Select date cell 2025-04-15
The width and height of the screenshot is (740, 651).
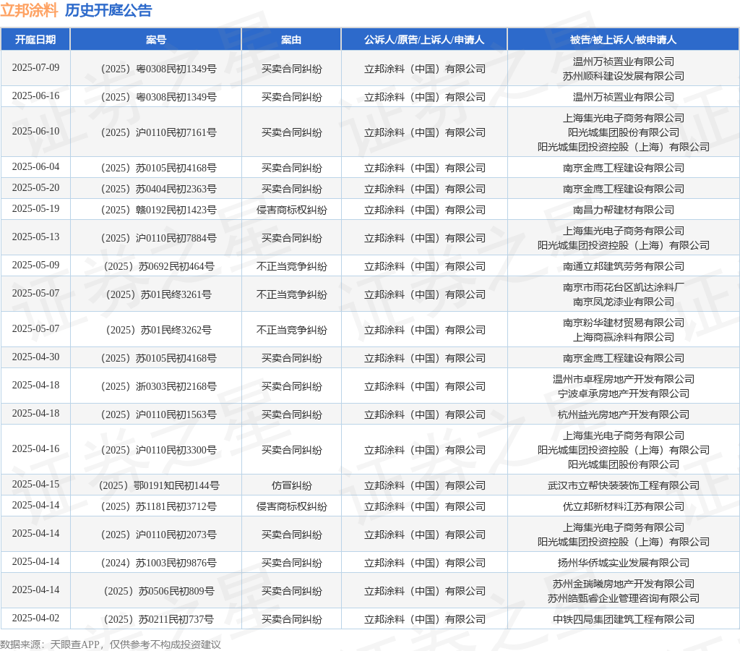coord(36,484)
